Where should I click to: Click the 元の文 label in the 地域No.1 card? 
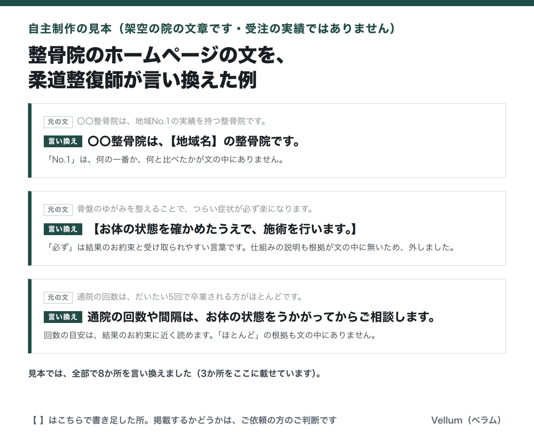[58, 121]
